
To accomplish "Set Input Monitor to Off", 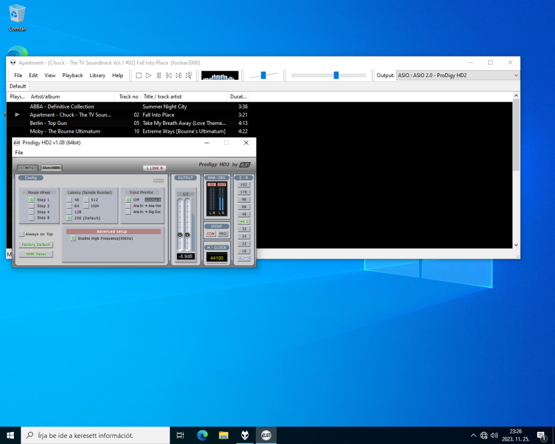I will (x=128, y=200).
